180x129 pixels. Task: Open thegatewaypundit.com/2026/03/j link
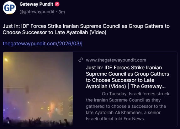pyautogui.click(x=42, y=43)
